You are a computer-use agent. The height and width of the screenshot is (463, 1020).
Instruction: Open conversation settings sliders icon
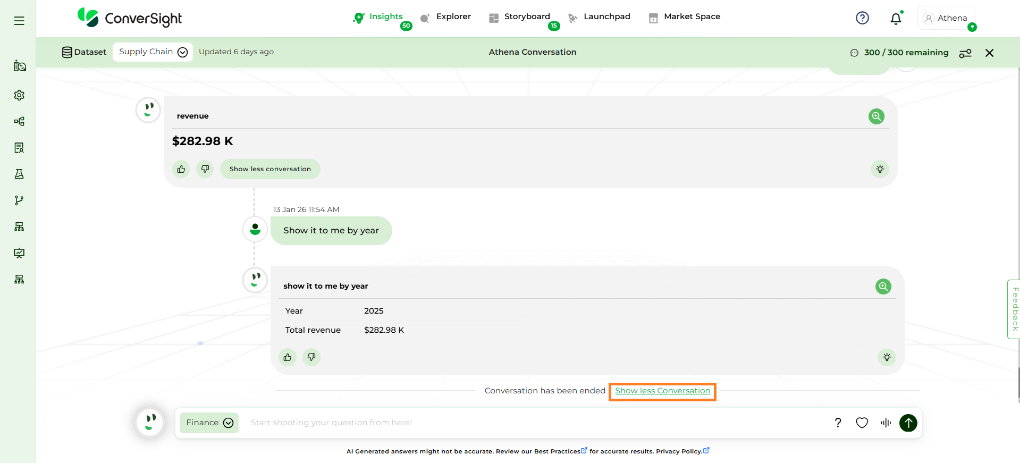965,53
